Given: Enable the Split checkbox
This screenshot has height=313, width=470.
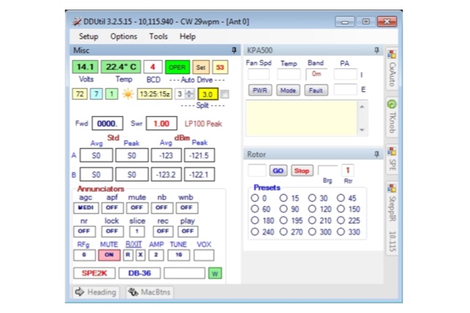Looking at the screenshot, I should (x=225, y=94).
